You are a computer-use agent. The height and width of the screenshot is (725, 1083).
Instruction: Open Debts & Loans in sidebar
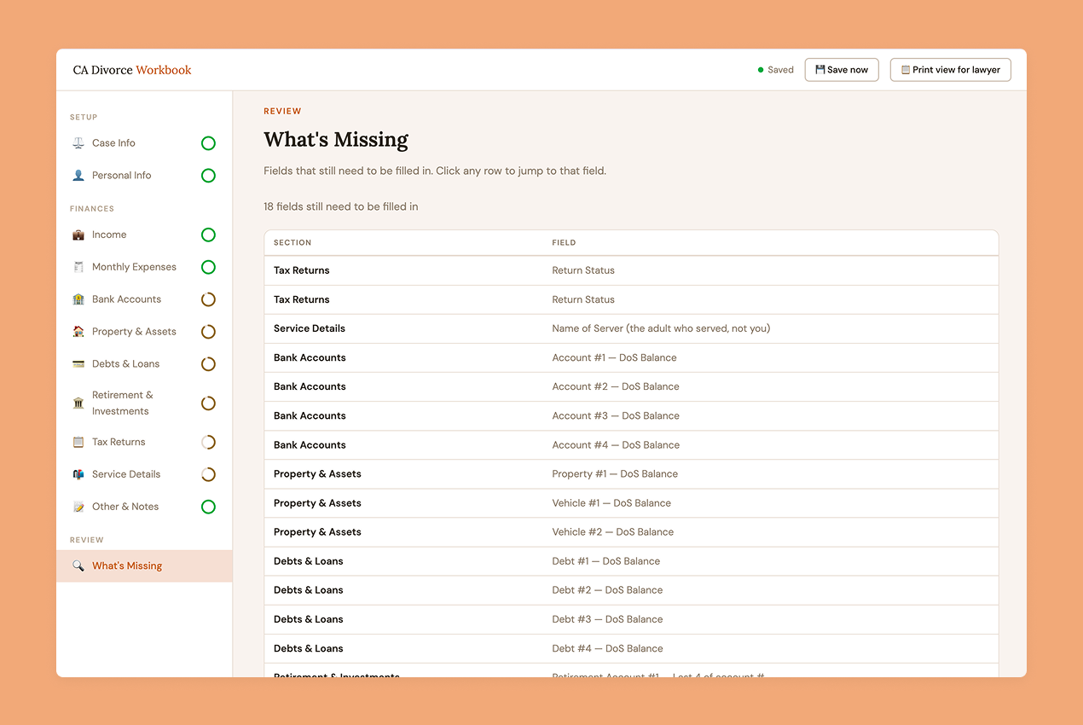(x=144, y=364)
